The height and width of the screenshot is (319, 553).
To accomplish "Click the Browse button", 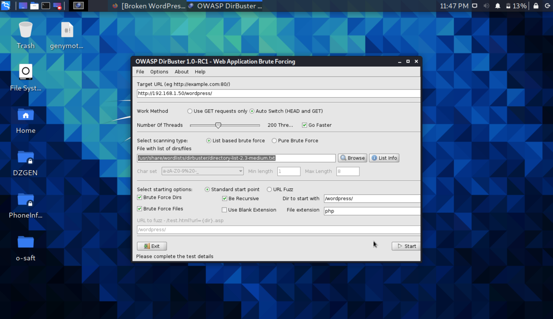I will pyautogui.click(x=353, y=158).
